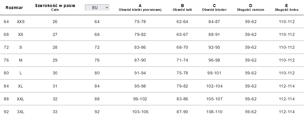304x119 pixels.
Task: Click side length 112-114 in XL row
Action: (287, 86)
